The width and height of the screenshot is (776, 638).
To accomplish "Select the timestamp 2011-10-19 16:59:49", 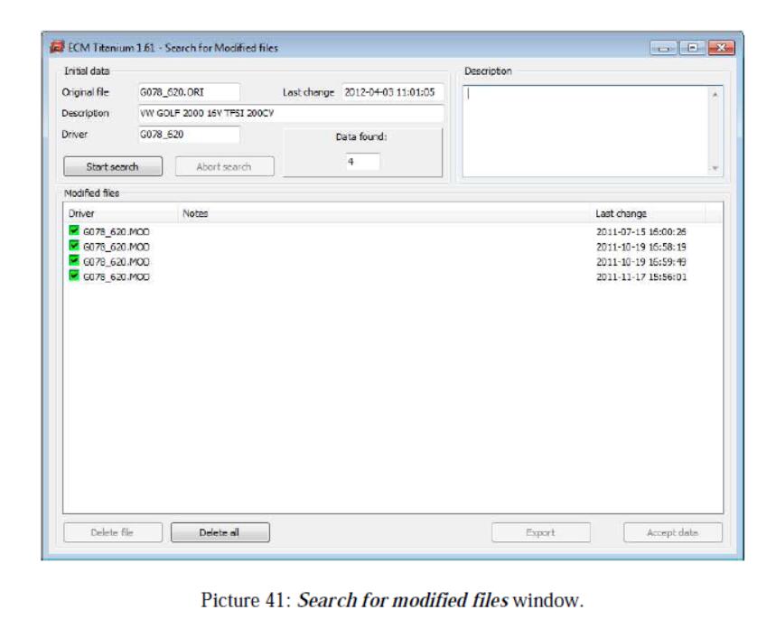I will [640, 262].
